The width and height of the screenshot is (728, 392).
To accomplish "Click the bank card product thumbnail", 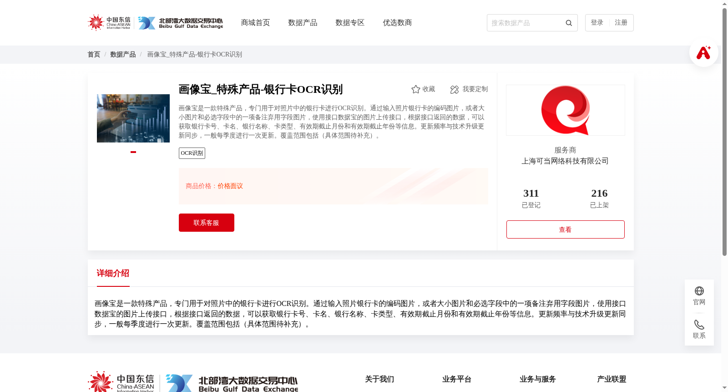I will click(x=133, y=118).
